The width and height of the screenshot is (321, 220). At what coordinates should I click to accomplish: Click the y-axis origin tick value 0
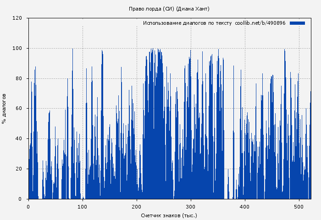click(x=20, y=199)
